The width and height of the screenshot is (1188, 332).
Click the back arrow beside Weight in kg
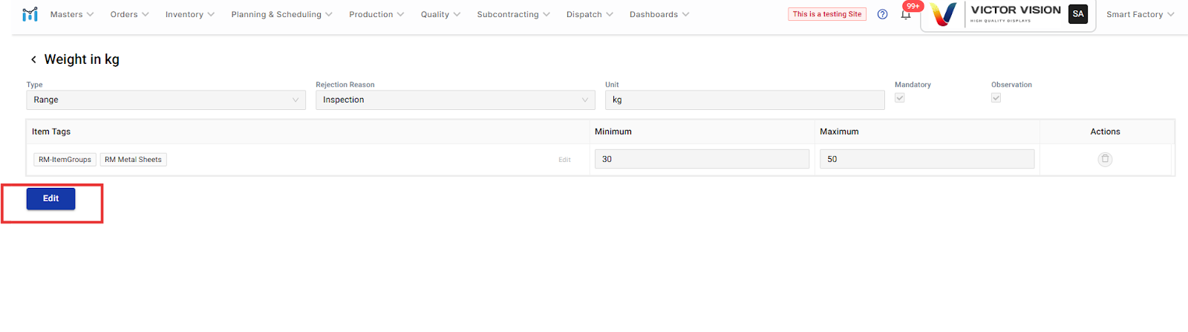click(33, 59)
